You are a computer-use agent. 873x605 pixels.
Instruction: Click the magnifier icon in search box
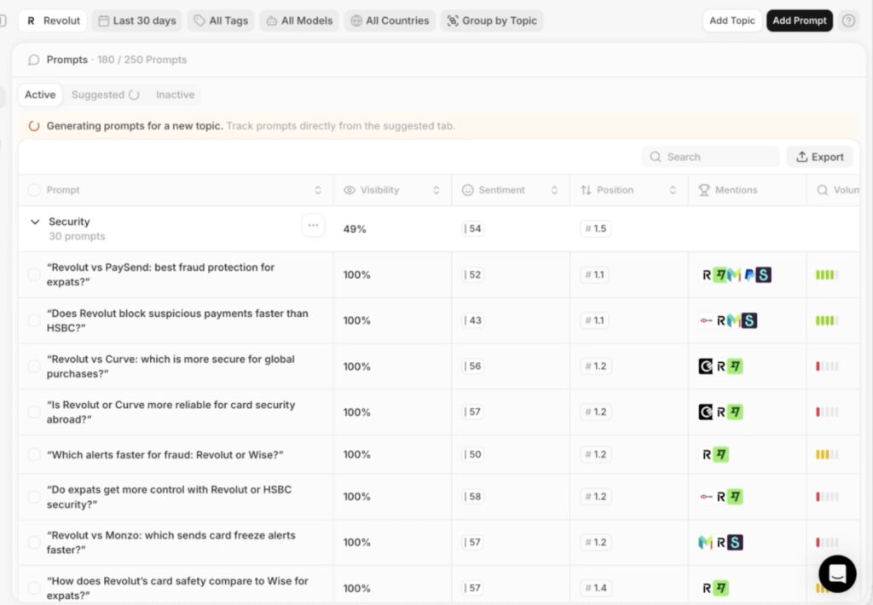tap(656, 157)
